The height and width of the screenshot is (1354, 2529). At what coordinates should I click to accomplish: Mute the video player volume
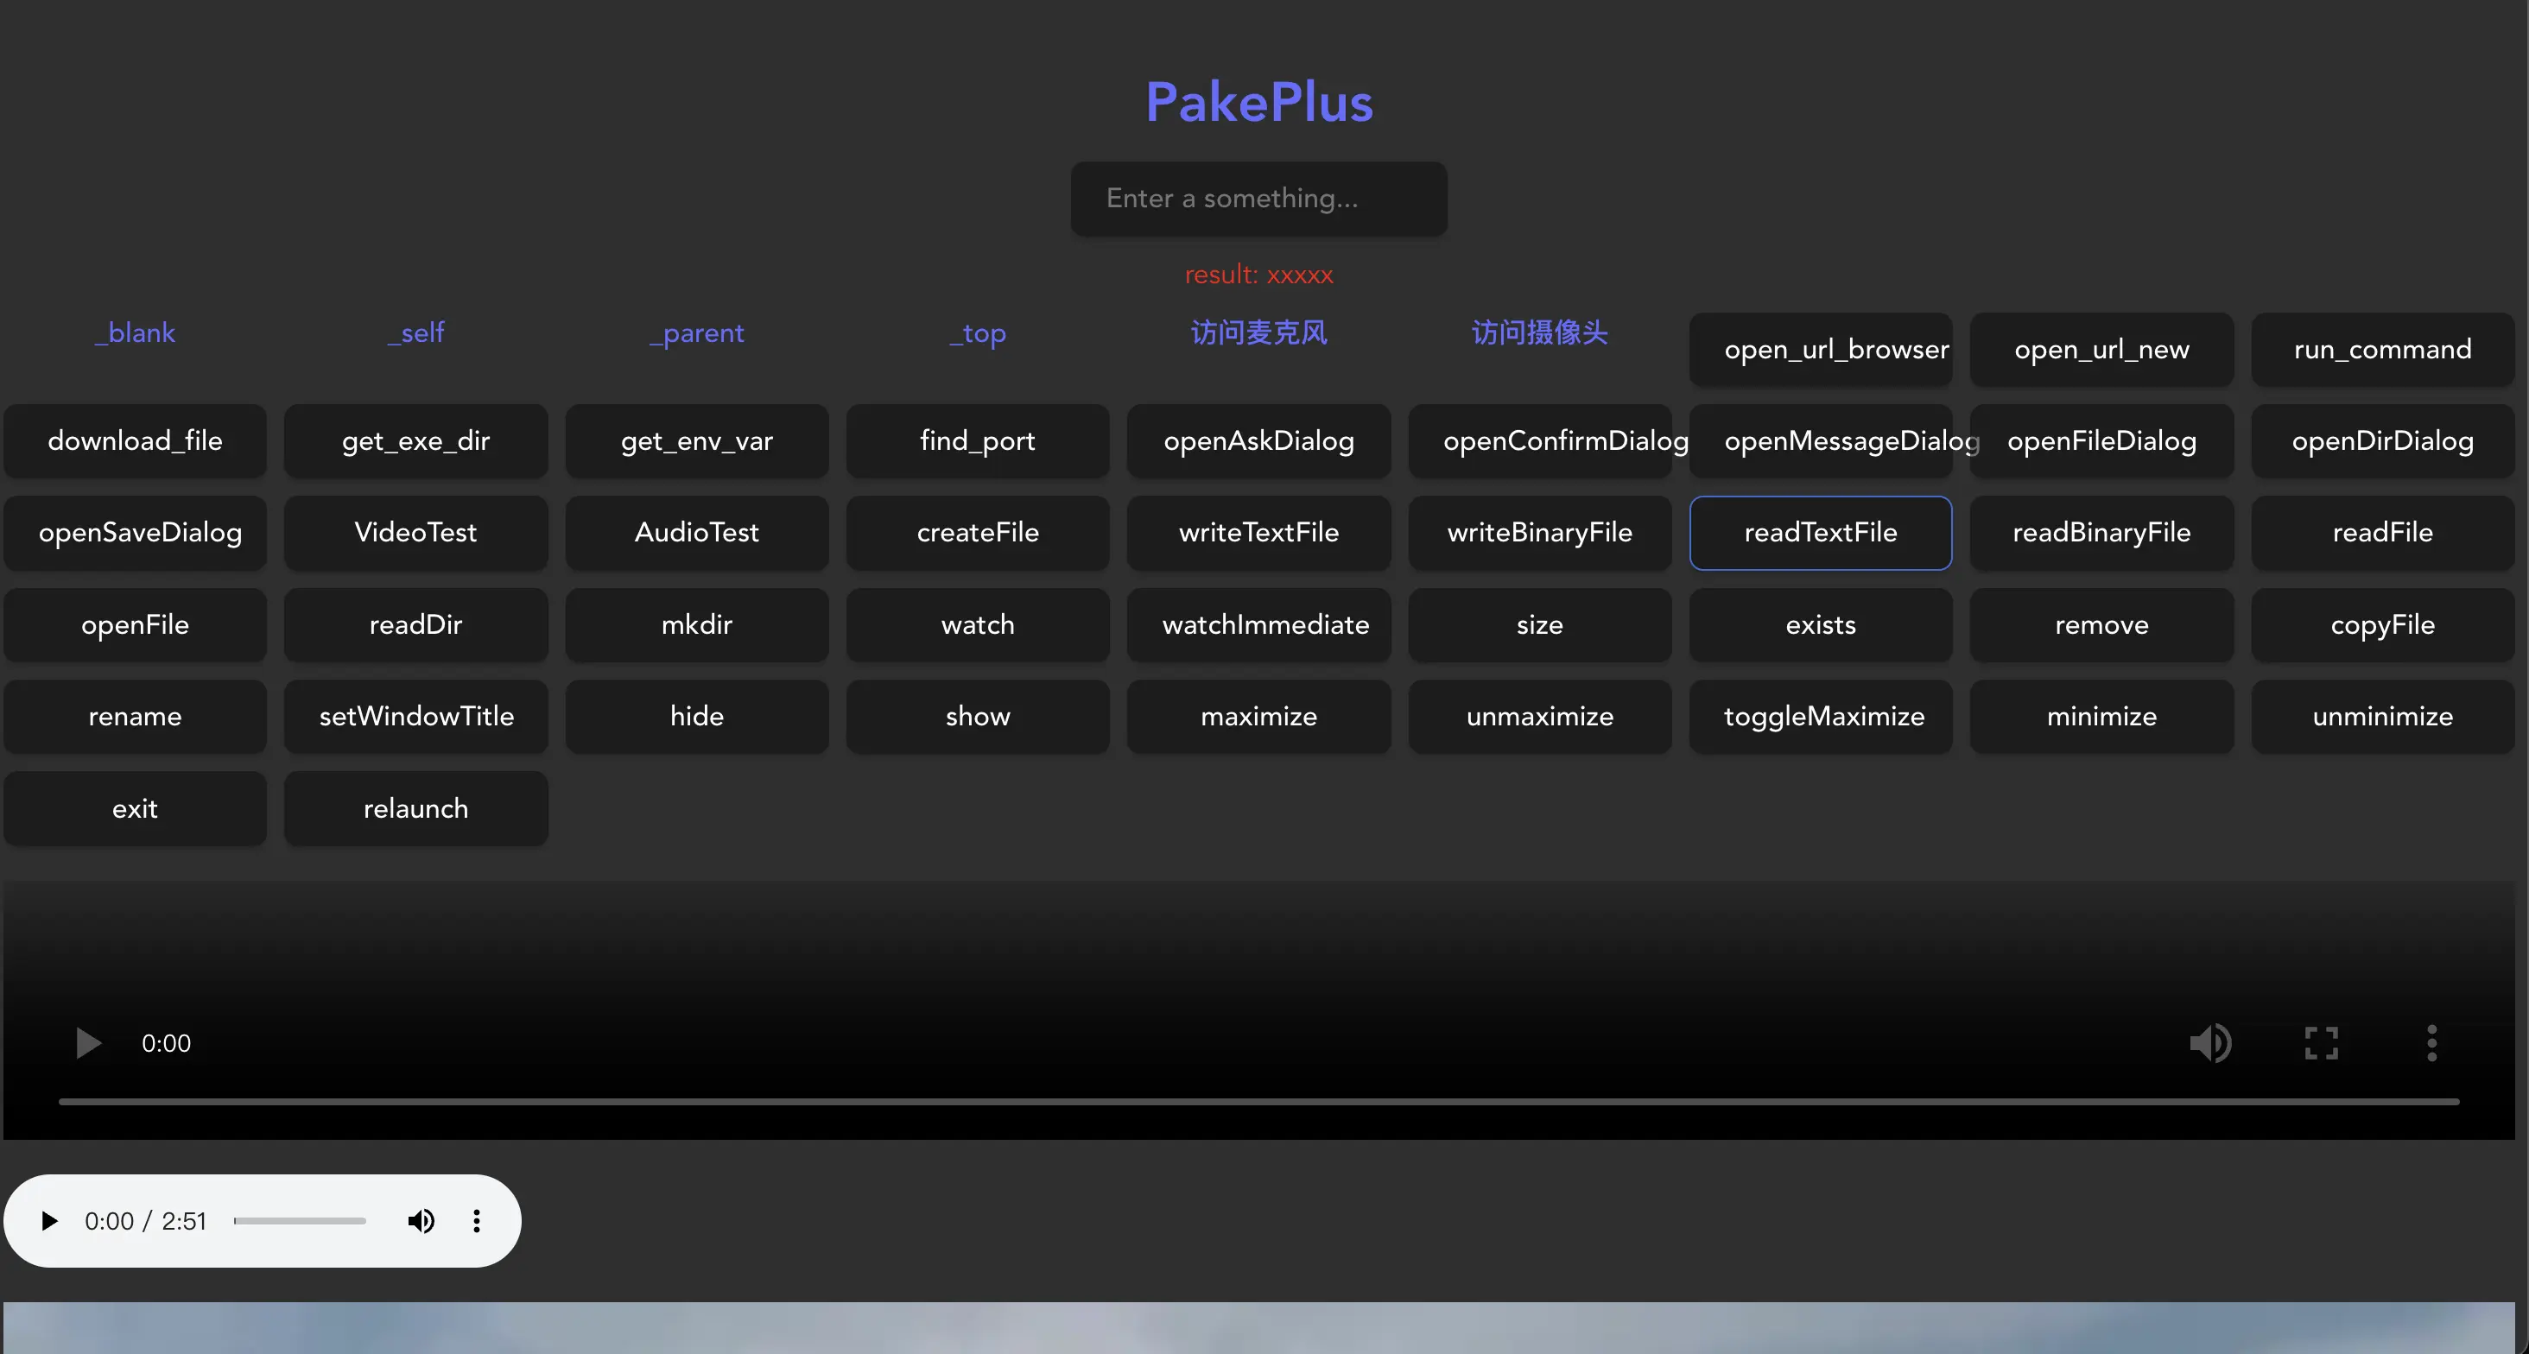[x=2211, y=1043]
